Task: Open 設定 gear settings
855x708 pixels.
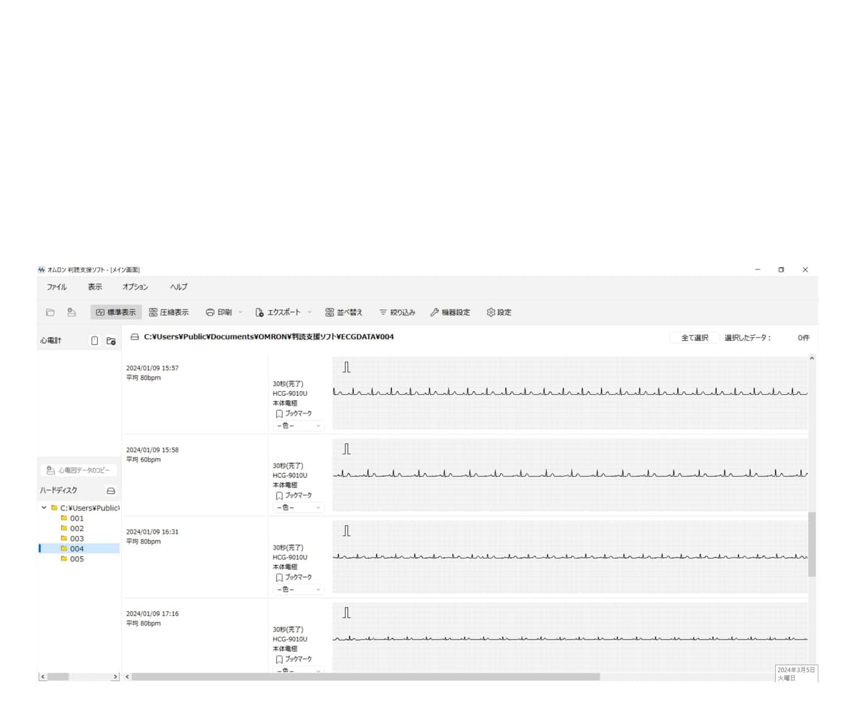Action: click(x=499, y=312)
